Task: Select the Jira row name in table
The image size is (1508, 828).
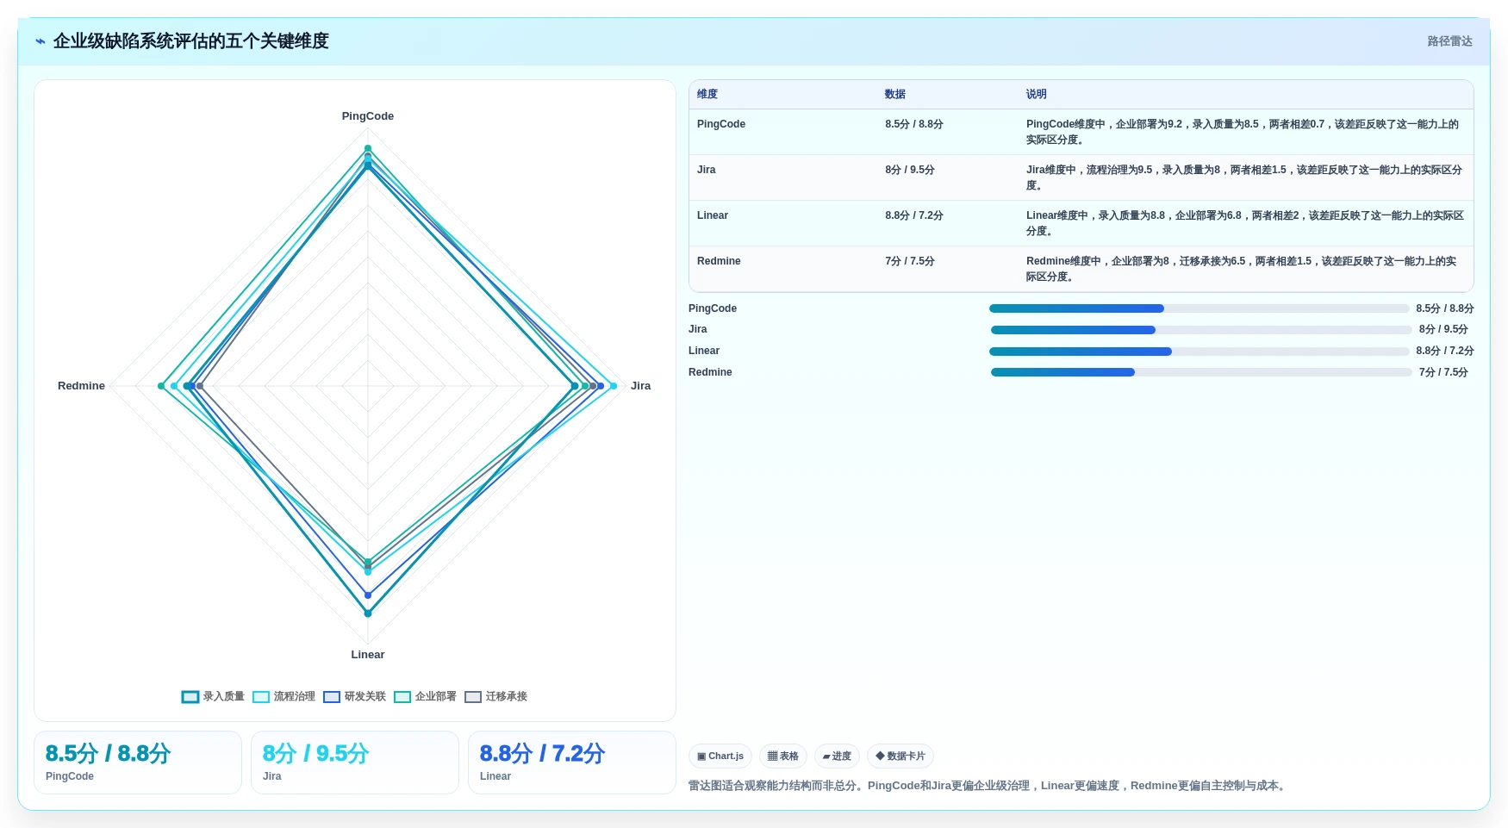Action: pyautogui.click(x=707, y=170)
